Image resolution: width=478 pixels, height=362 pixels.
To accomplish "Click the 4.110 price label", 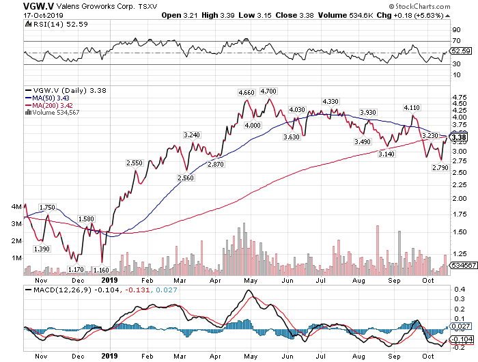I will tap(412, 107).
